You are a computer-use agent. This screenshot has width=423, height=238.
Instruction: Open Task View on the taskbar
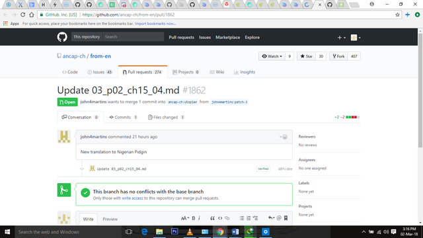point(129,232)
